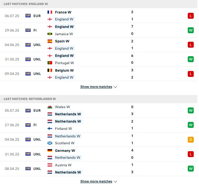Screen dimensions: 199x187
Task: Expand Netherlands W show more matches chevron
Action: tap(115, 181)
